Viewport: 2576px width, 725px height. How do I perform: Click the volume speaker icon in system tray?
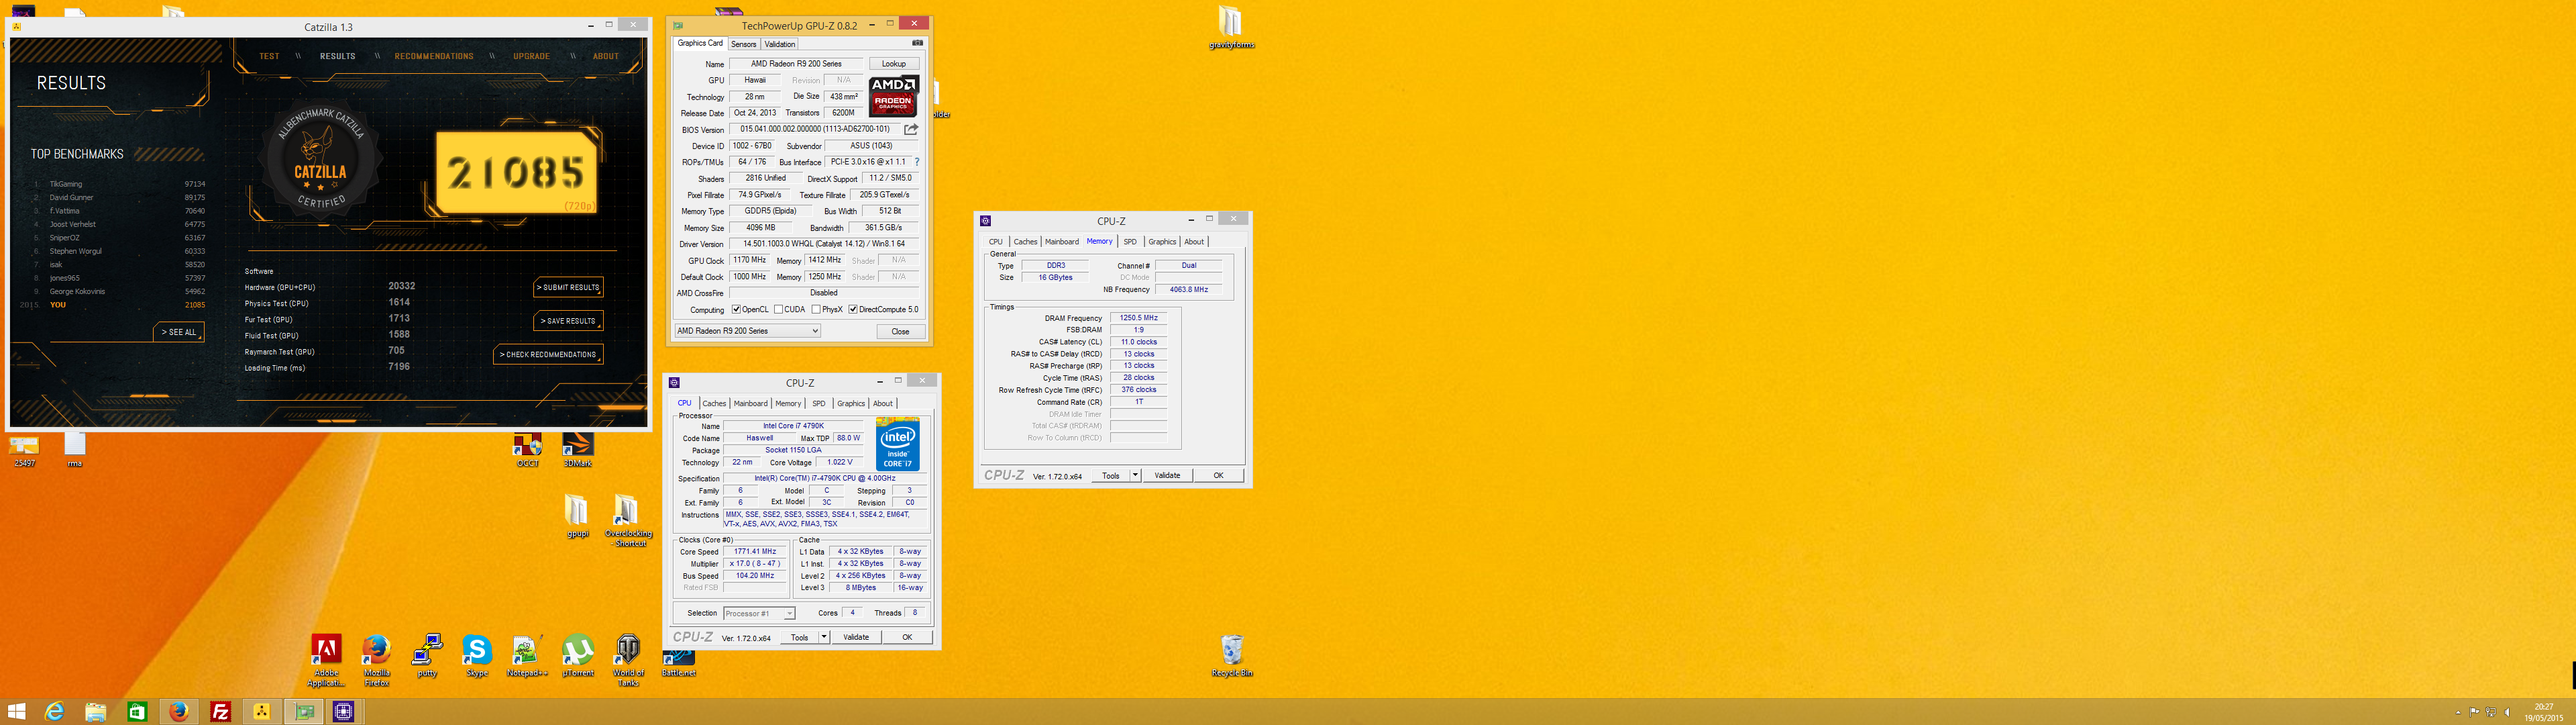pos(2507,712)
